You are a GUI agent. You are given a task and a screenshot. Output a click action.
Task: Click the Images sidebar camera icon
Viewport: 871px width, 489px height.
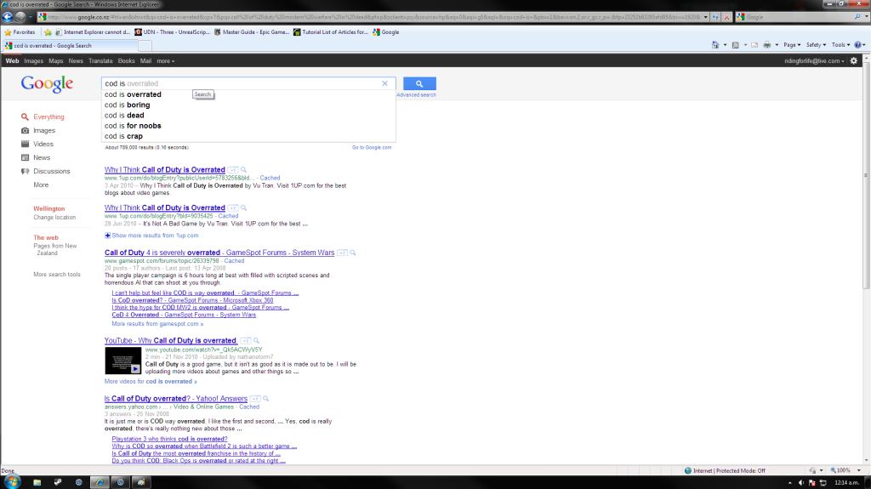point(25,131)
